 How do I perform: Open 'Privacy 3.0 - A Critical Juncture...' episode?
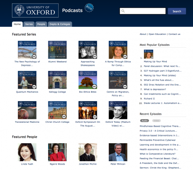158,131
